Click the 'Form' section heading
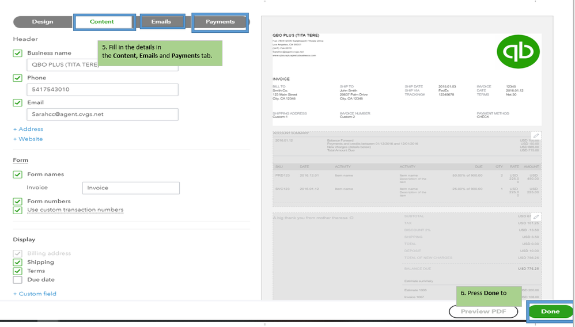The height and width of the screenshot is (327, 575). click(21, 160)
